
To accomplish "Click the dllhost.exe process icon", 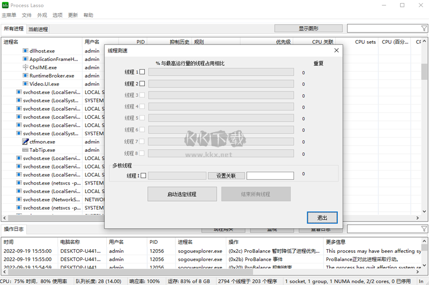I will pyautogui.click(x=25, y=51).
